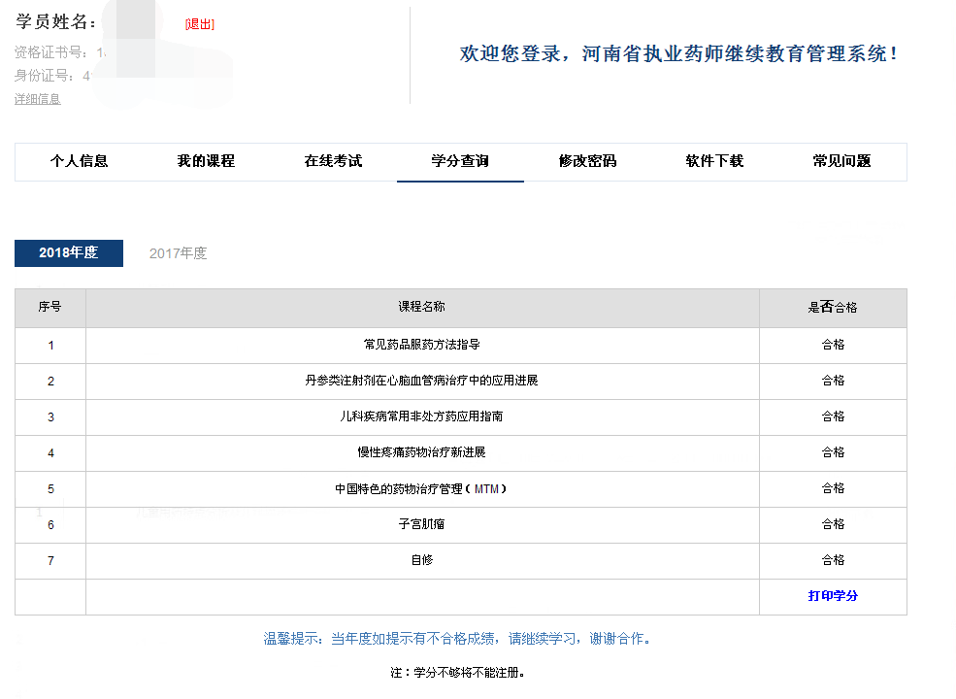
Task: Select course 丹参类注射剂在心脑血管病治疗中的应用进展
Action: coord(421,381)
